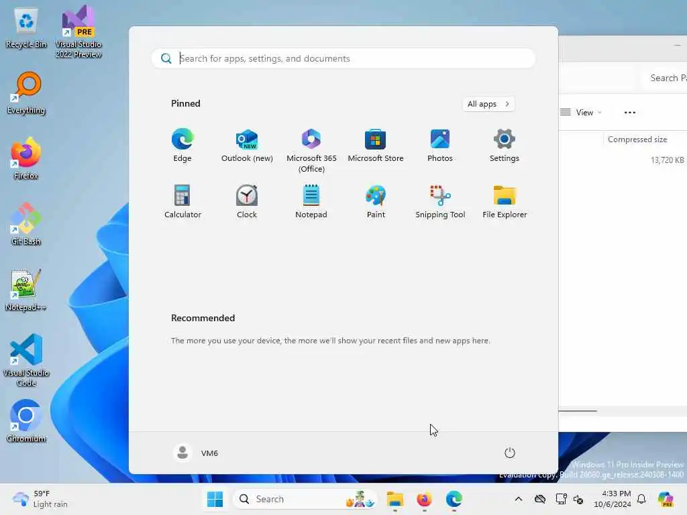Select the Chromium desktop shortcut
Screen dimensions: 687x515
26,421
